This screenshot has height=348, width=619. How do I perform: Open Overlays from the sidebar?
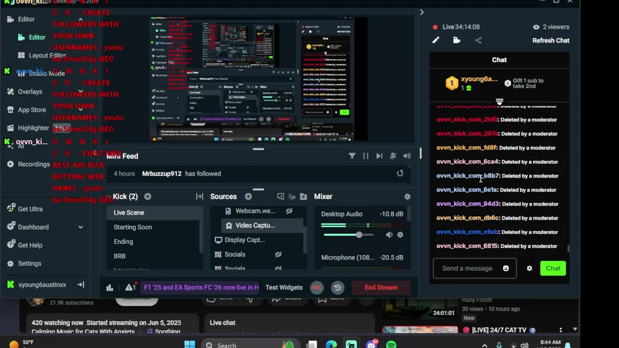(25, 92)
